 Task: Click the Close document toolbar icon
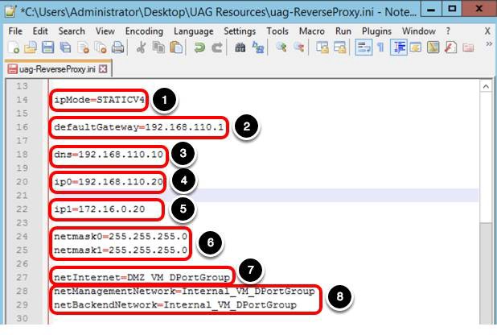click(x=84, y=48)
